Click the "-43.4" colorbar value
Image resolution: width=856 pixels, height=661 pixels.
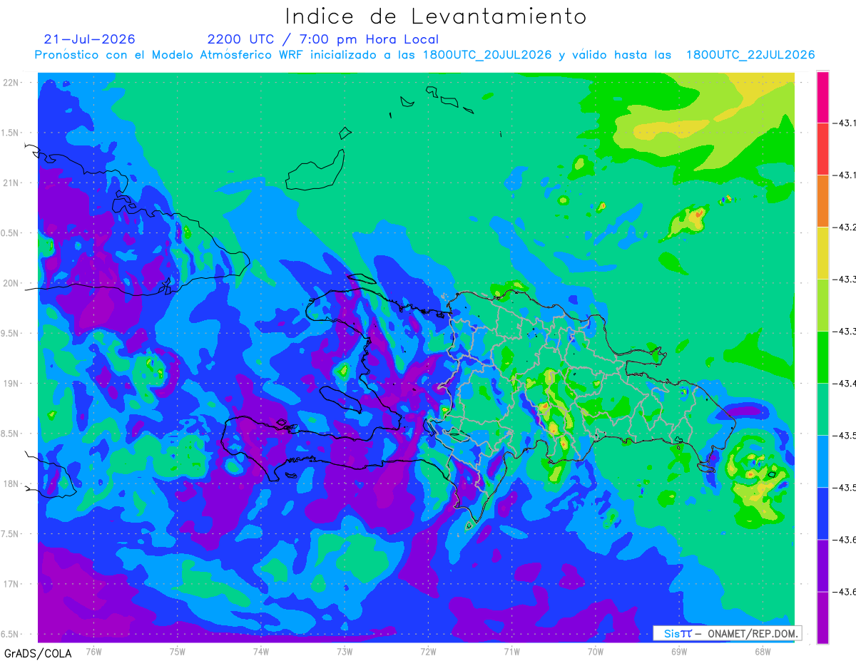point(845,384)
